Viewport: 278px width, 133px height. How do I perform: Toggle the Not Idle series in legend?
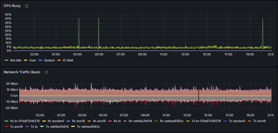point(16,60)
